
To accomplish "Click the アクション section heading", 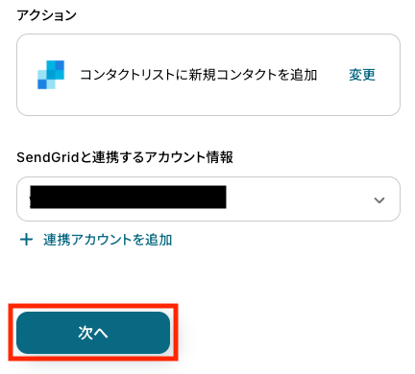I will [46, 15].
